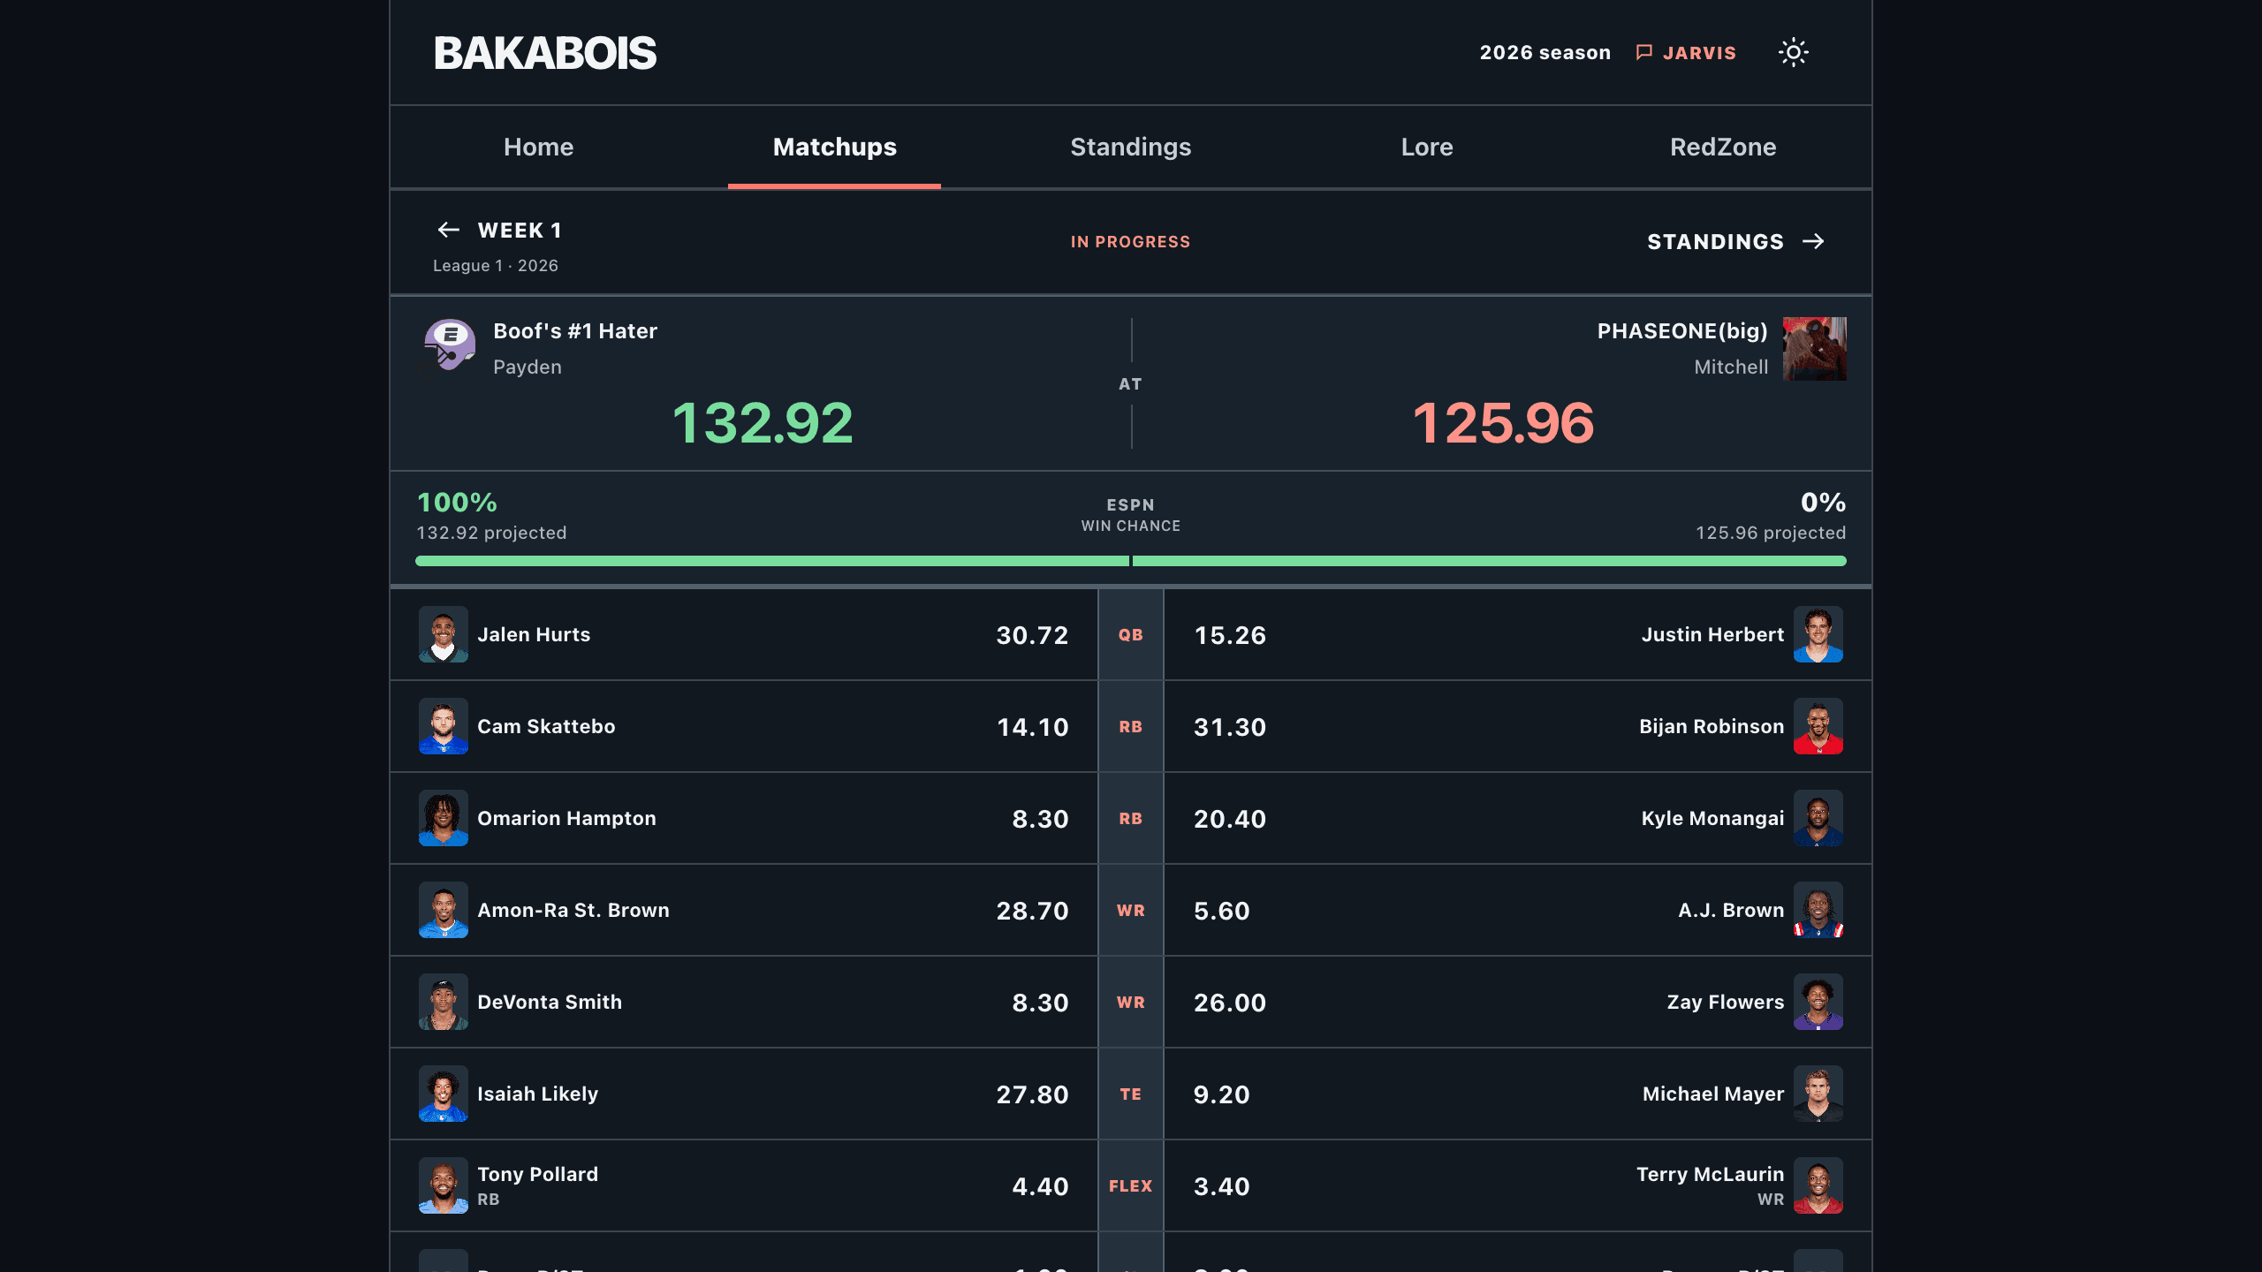
Task: Select the Boof's #1 Hater team name
Action: click(x=575, y=331)
